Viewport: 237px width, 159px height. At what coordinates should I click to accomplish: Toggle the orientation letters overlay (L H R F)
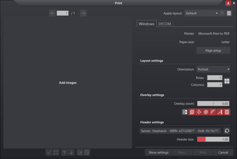(199, 112)
